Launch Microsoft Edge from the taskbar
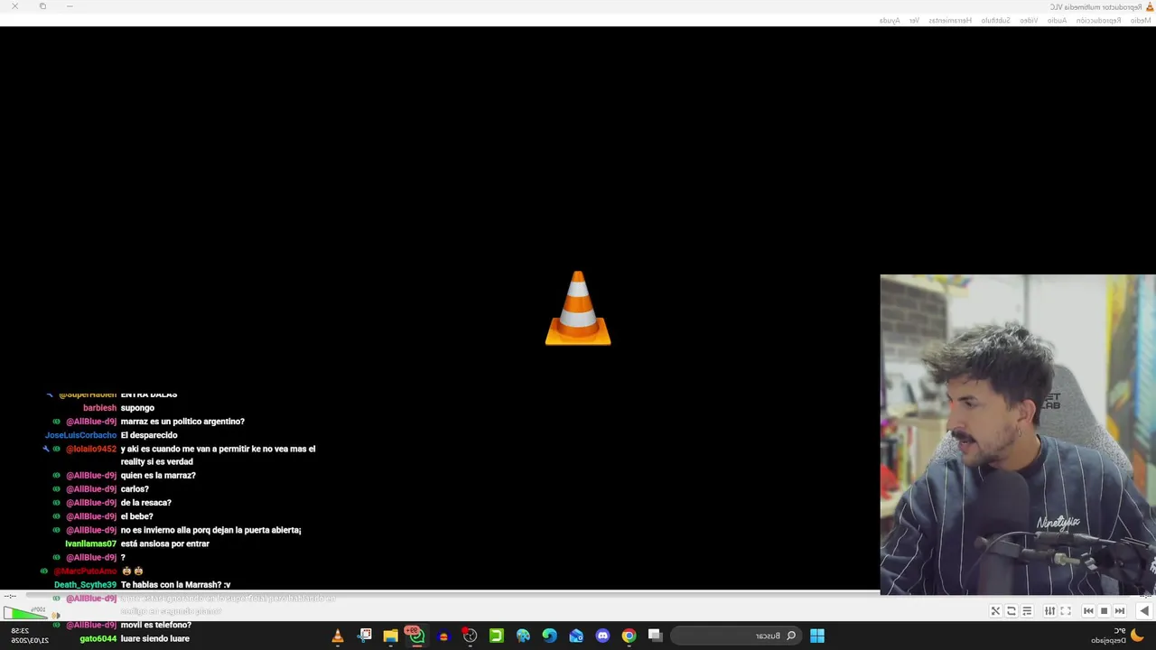Image resolution: width=1156 pixels, height=650 pixels. tap(549, 636)
